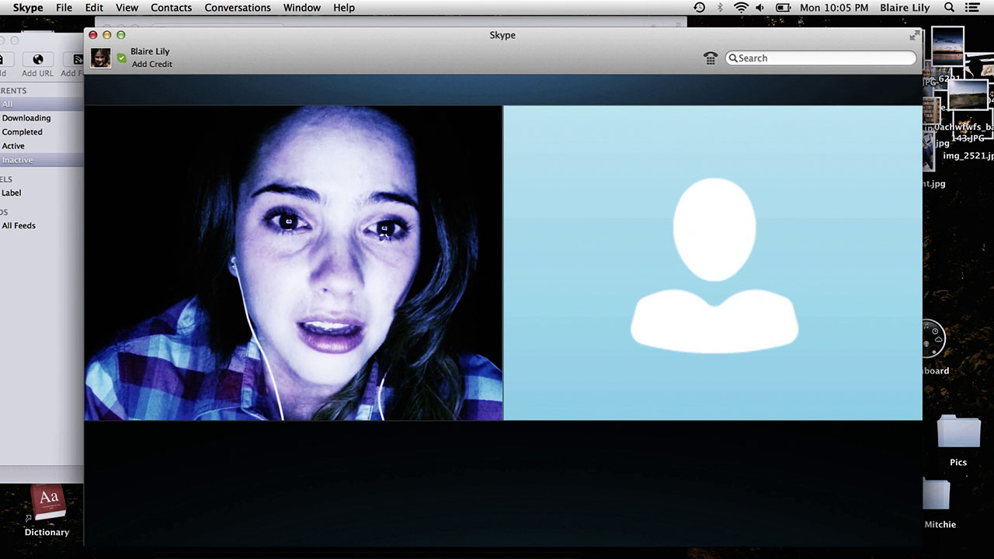This screenshot has width=994, height=559.
Task: Open the volume speaker menu bar icon
Action: [x=759, y=8]
